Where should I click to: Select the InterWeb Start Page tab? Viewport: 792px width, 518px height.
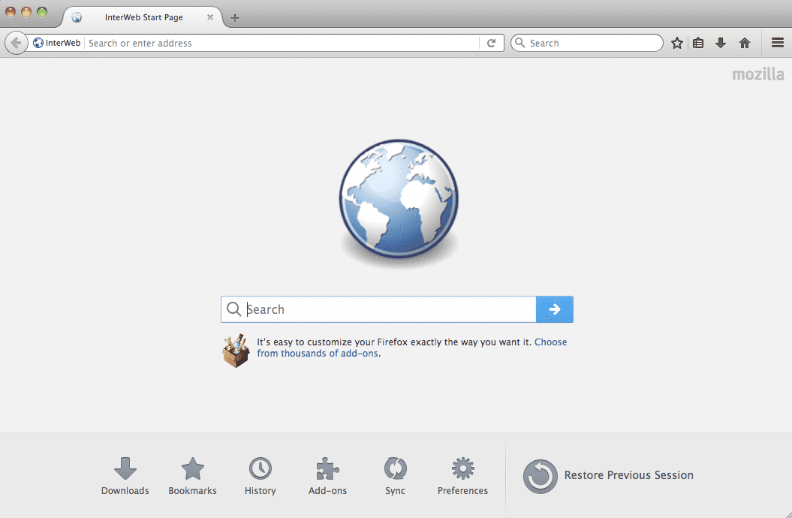point(143,17)
